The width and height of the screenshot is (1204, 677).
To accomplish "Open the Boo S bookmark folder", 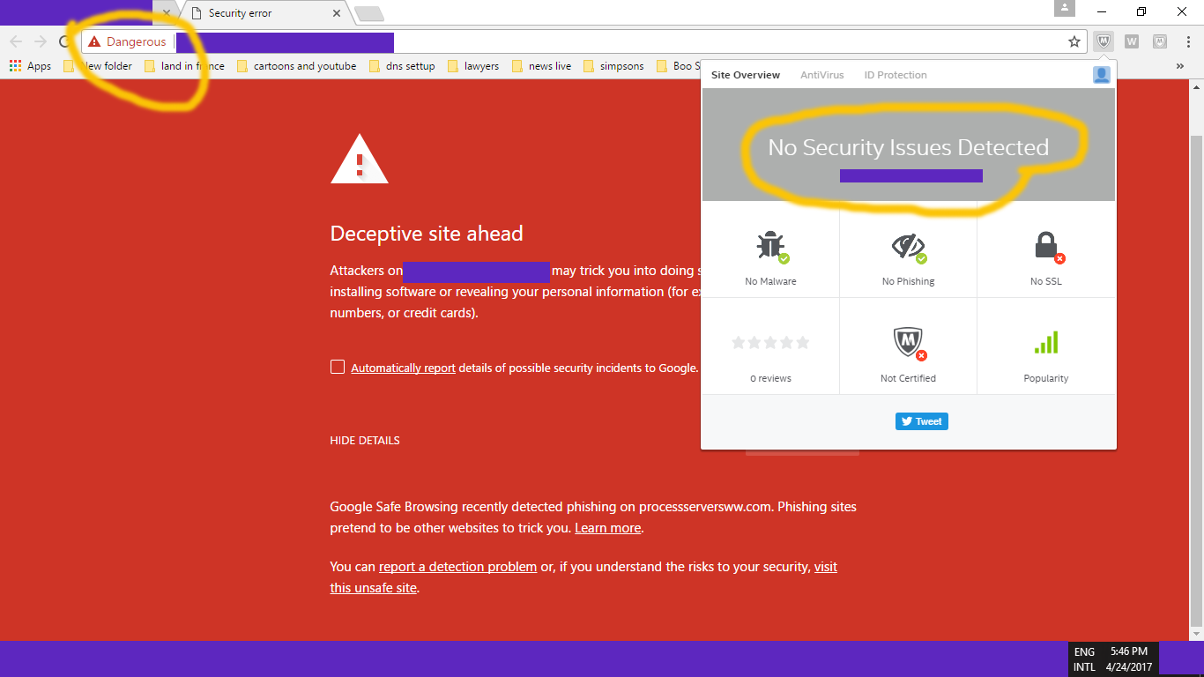I will pyautogui.click(x=679, y=66).
